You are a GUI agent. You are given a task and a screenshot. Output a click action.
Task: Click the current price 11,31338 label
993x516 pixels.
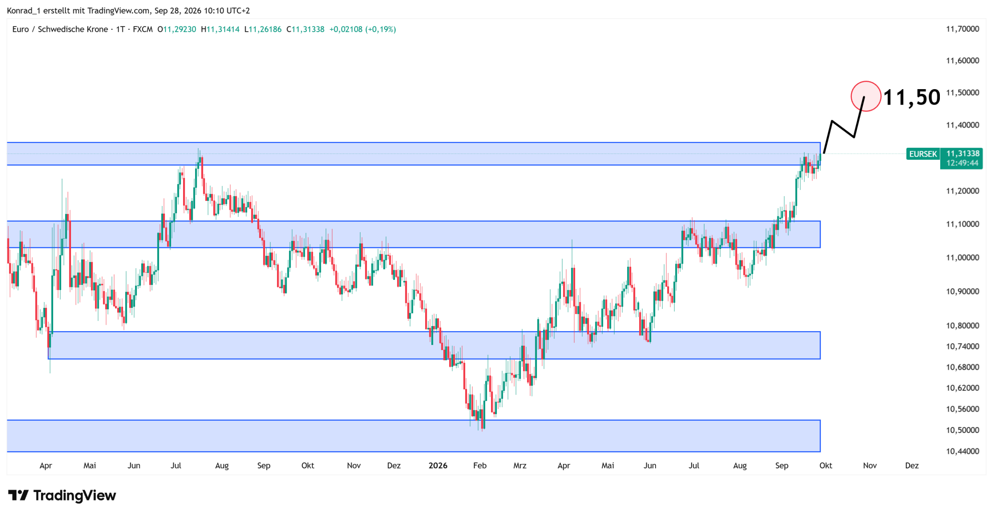point(962,154)
